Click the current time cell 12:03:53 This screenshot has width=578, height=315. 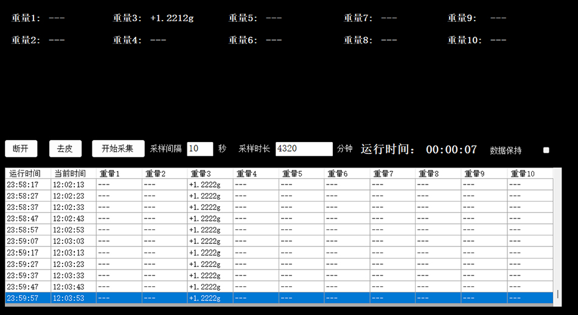coord(74,298)
